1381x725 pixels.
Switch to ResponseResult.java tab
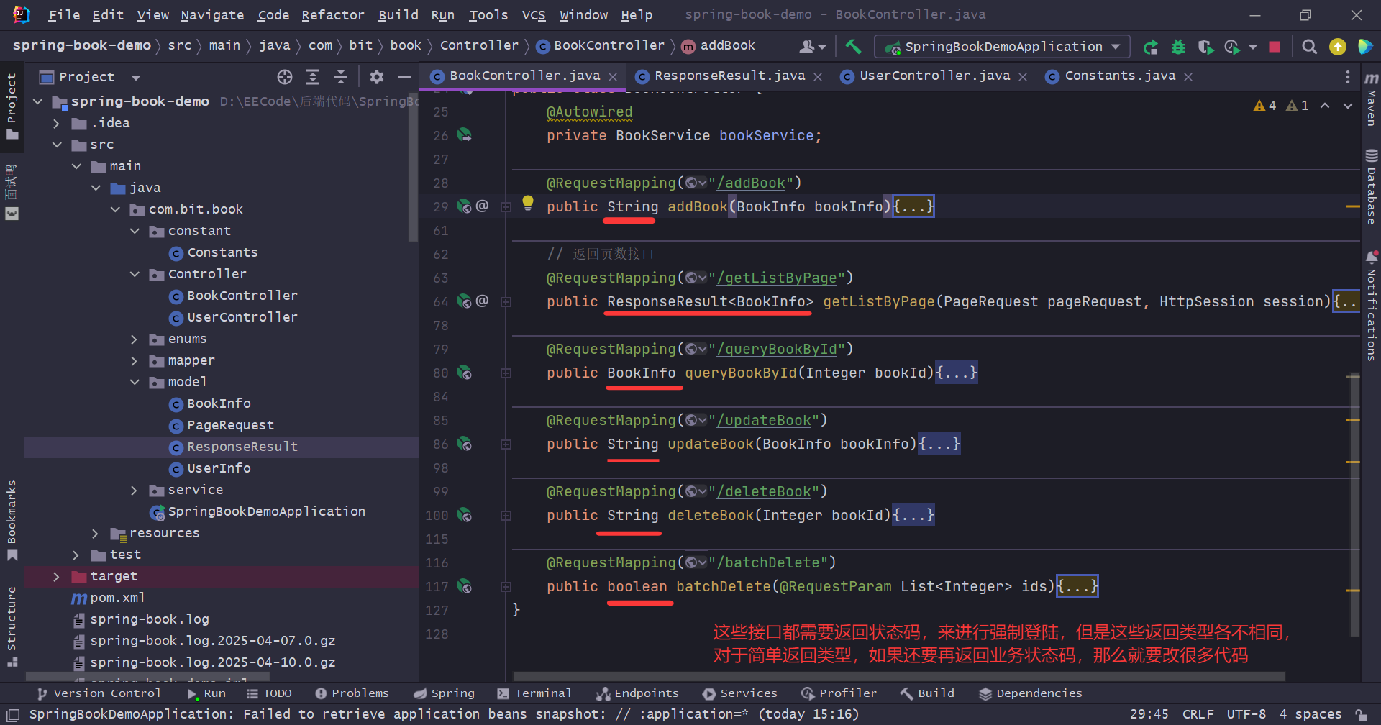click(x=729, y=76)
